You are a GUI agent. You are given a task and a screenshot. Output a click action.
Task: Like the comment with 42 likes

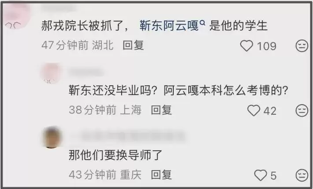pyautogui.click(x=254, y=110)
